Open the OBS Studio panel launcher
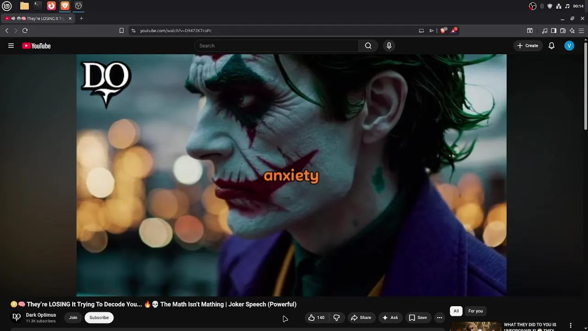 pyautogui.click(x=79, y=6)
